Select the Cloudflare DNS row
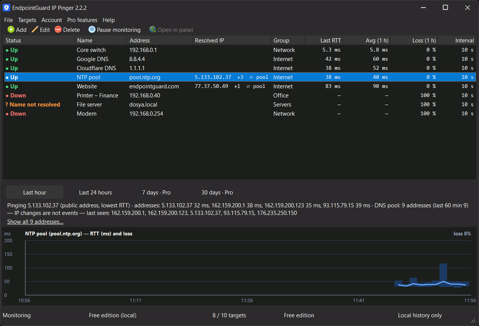Viewport: 479px width, 326px height. click(239, 68)
